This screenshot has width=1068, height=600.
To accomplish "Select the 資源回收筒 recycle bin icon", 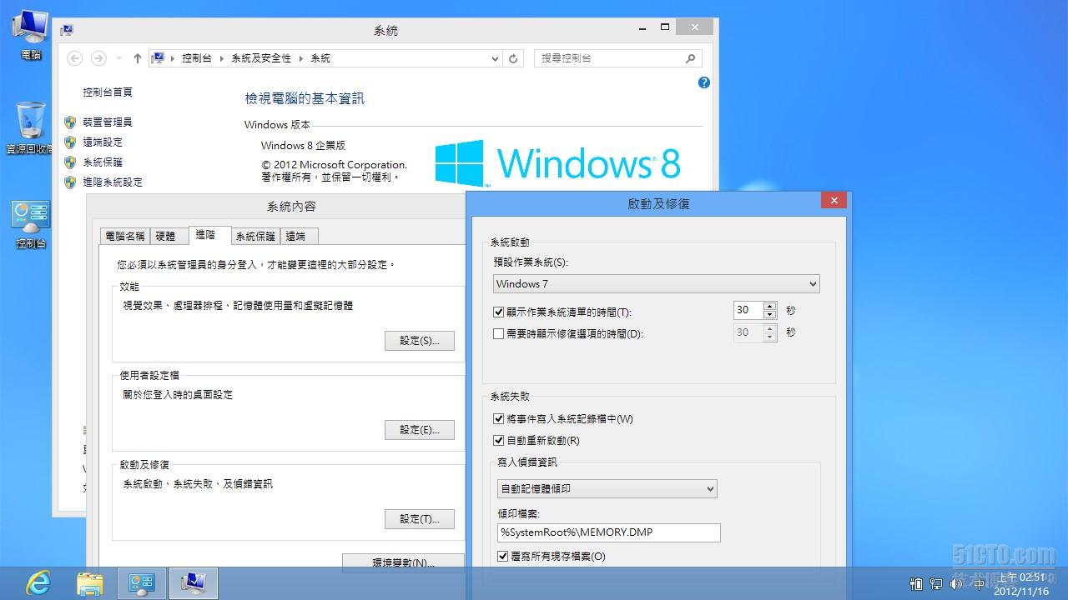I will [x=31, y=129].
